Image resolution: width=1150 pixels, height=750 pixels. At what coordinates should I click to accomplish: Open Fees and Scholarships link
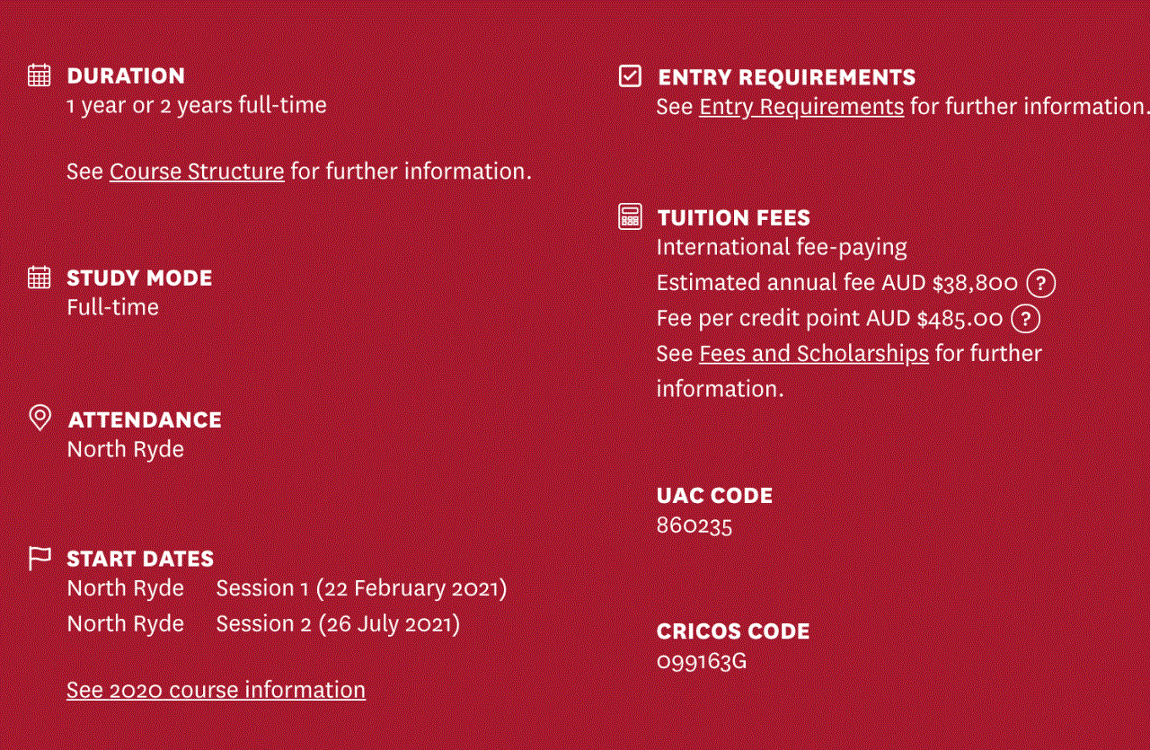[x=814, y=354]
